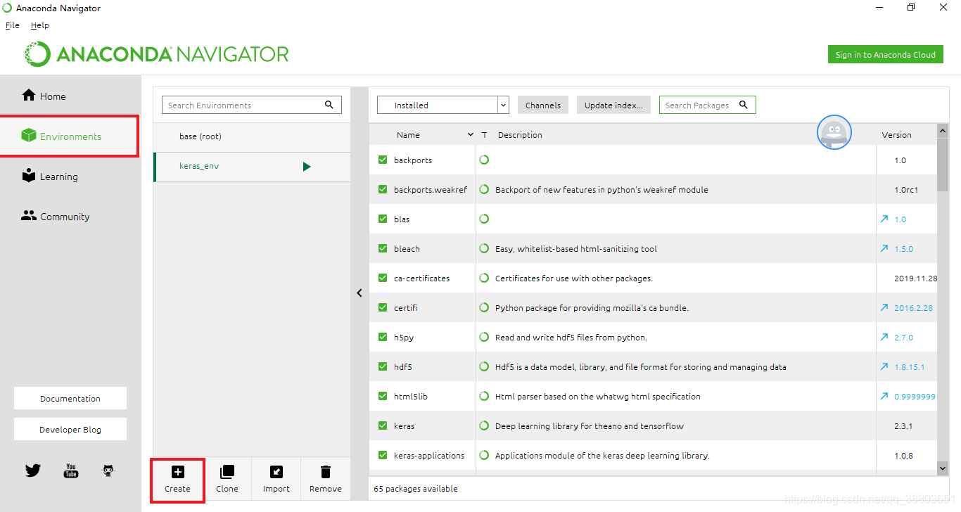
Task: Open the Twitter bird icon
Action: click(33, 471)
